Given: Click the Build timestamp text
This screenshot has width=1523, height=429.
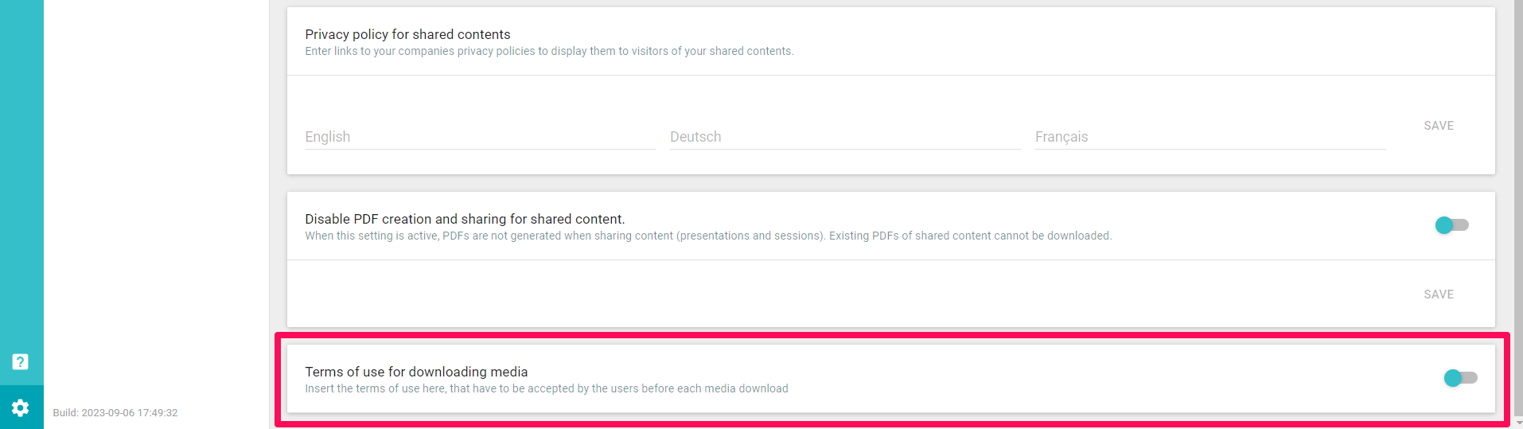Looking at the screenshot, I should (115, 413).
